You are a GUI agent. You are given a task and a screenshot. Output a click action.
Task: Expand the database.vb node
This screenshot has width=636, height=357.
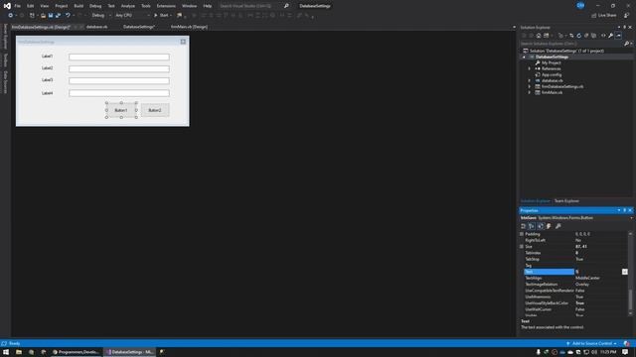[530, 80]
